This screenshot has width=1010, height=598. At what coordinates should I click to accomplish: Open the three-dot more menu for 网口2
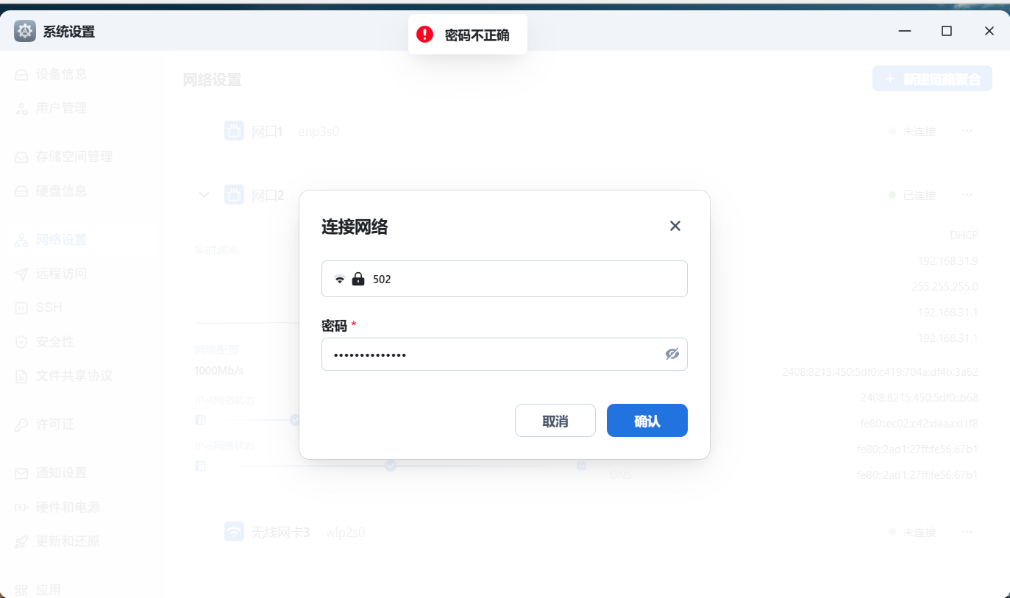(x=967, y=195)
